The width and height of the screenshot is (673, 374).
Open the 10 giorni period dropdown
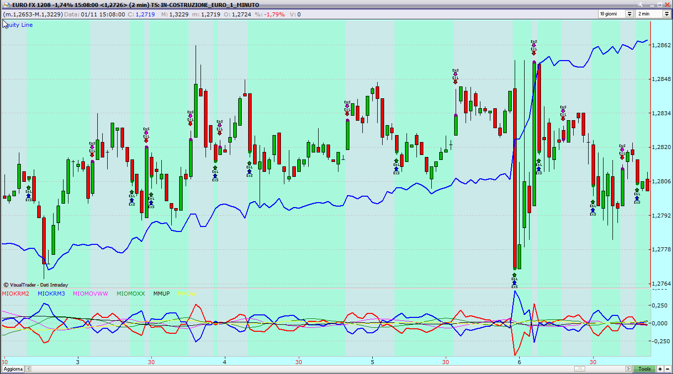629,14
